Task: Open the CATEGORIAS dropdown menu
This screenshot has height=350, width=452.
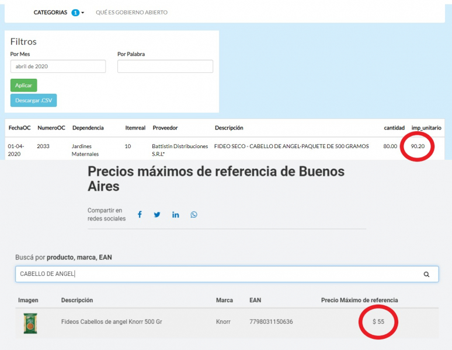Action: [59, 12]
